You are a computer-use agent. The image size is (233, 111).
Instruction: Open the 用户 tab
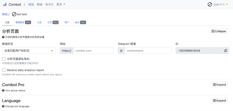67,23
